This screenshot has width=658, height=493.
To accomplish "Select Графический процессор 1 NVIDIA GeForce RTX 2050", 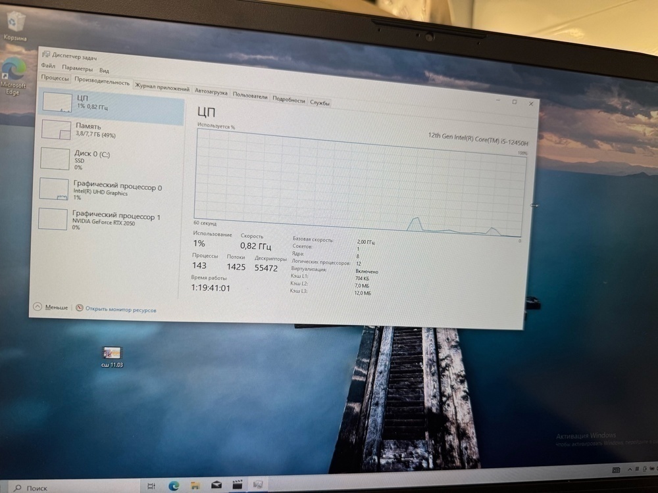I will point(109,220).
